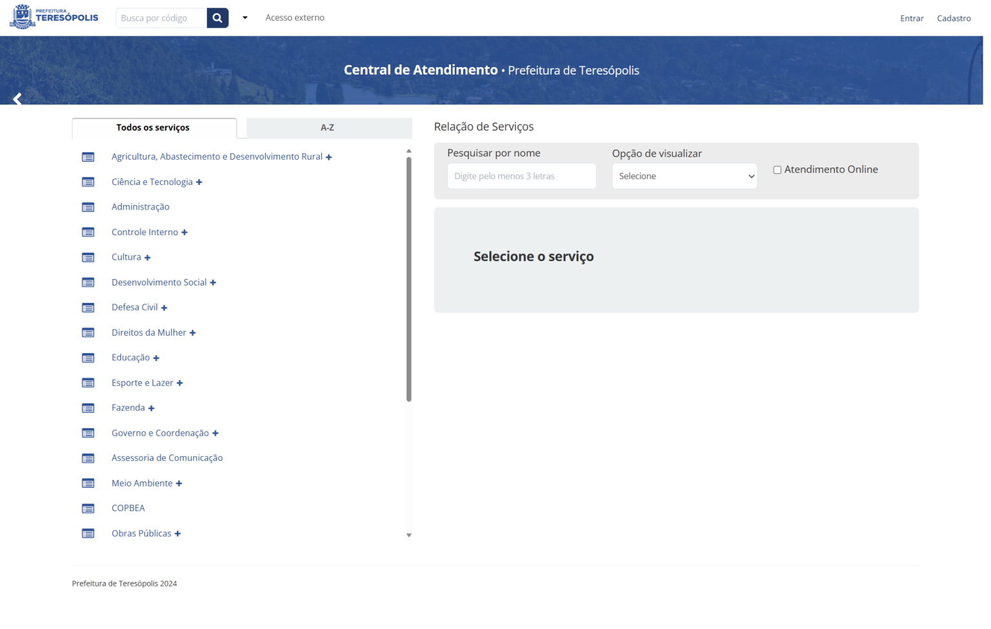Image resolution: width=991 pixels, height=629 pixels.
Task: Expand Meio Ambiente with its plus sign
Action: 179,484
